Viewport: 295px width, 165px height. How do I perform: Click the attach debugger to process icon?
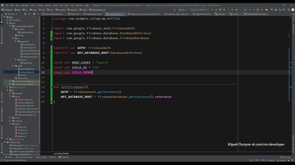point(236,10)
